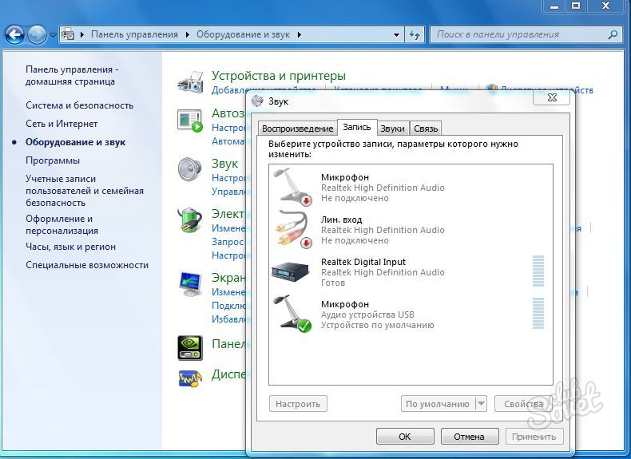Screen dimensions: 631x459
Task: Open Учетные записи пользователей category
Action: (x=85, y=191)
